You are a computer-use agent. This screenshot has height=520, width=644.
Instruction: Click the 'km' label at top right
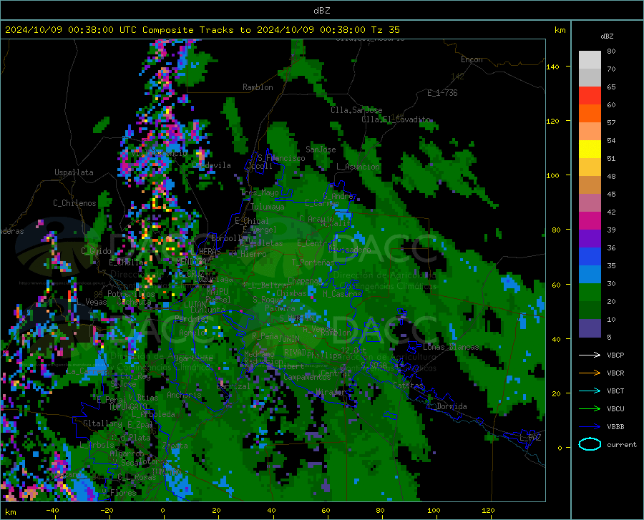coord(560,30)
